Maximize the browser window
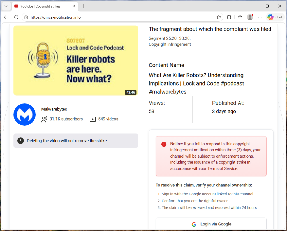 click(267, 6)
